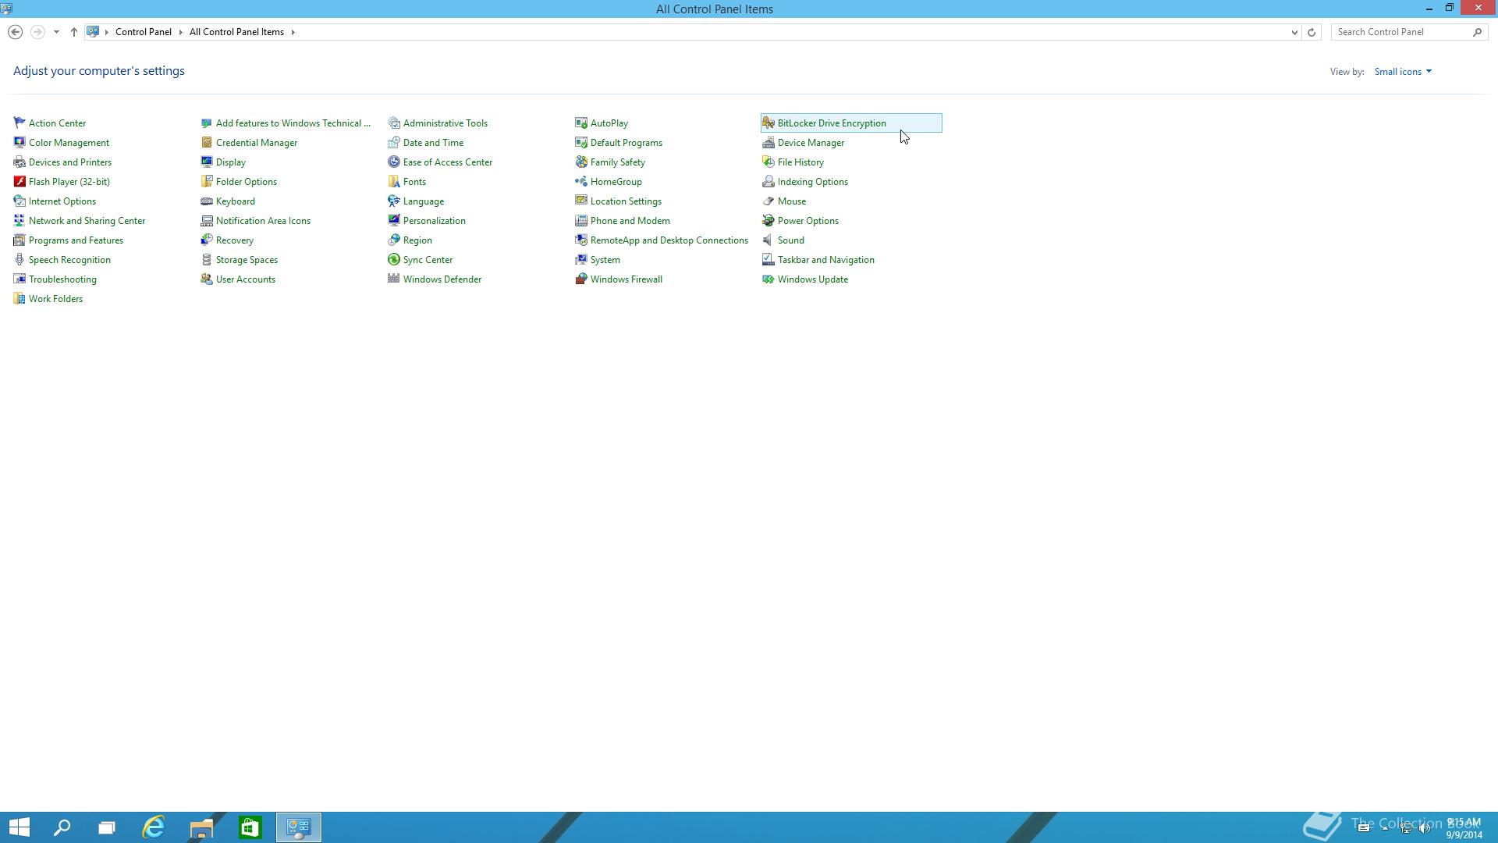Image resolution: width=1498 pixels, height=843 pixels.
Task: Refresh the Control Panel view
Action: coord(1312,32)
